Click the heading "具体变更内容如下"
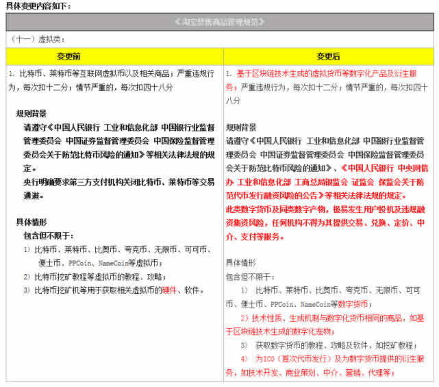Screen dimensions: 439x387 tap(38, 6)
